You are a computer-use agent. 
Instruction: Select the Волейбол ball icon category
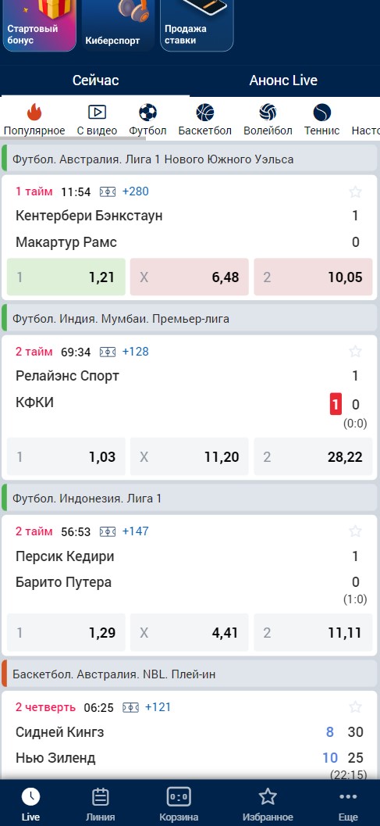268,113
